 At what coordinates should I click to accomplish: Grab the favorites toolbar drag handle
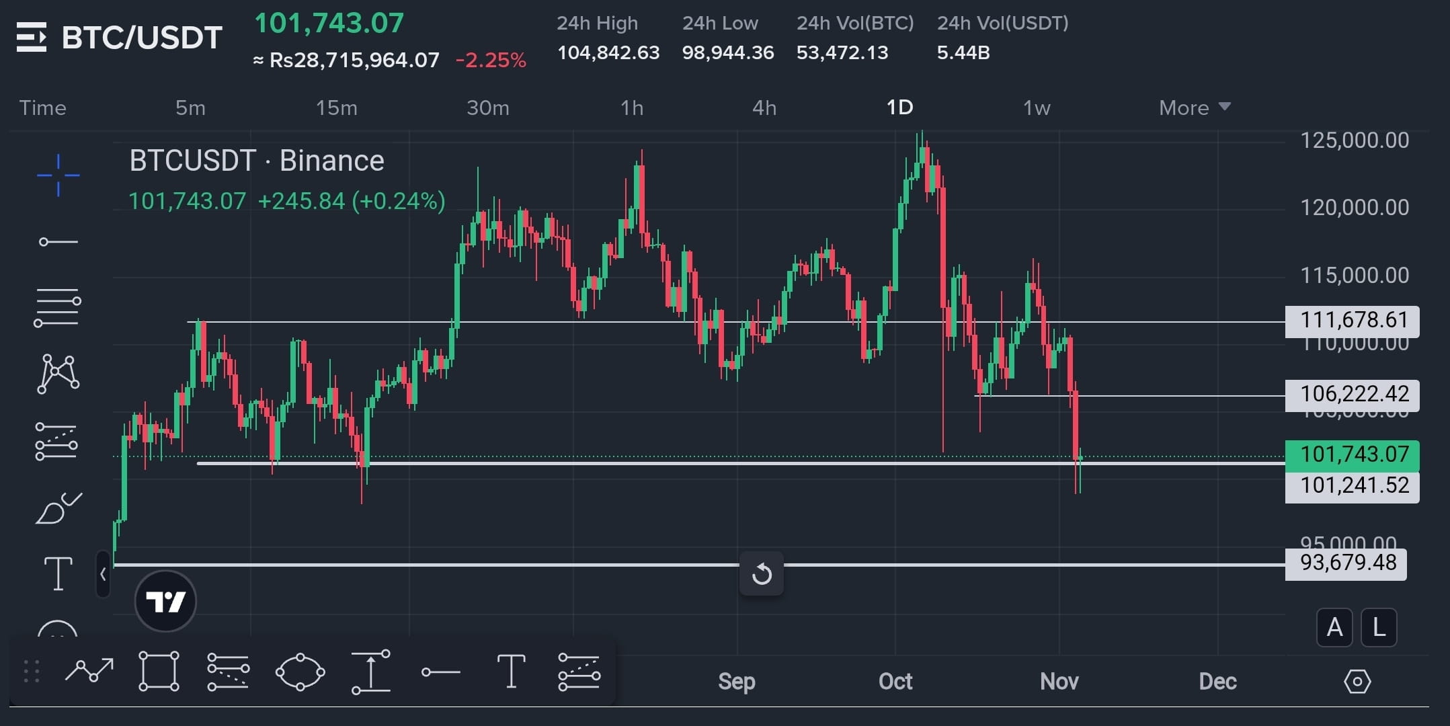(32, 672)
